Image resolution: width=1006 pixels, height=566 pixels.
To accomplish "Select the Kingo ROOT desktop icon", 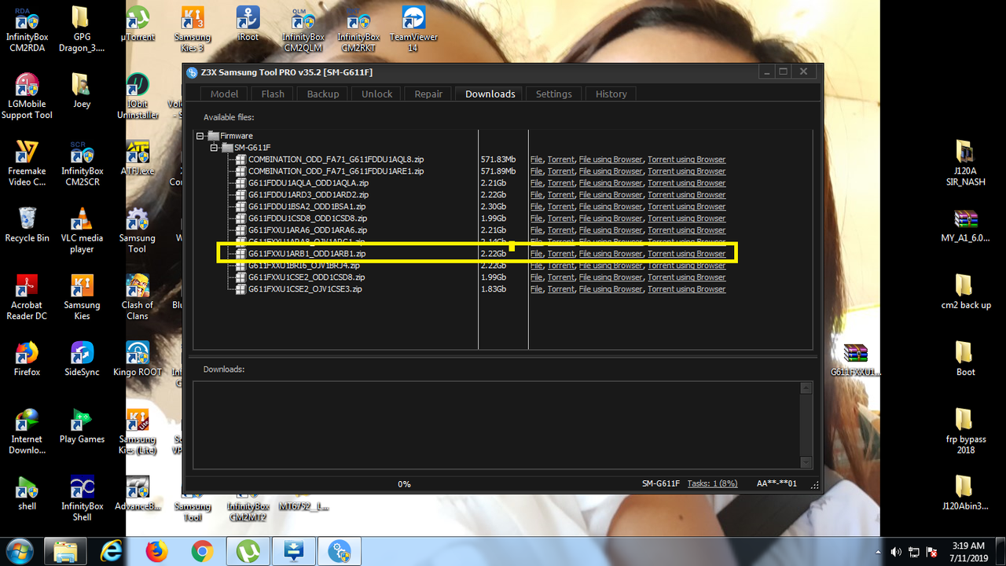I will pyautogui.click(x=138, y=358).
